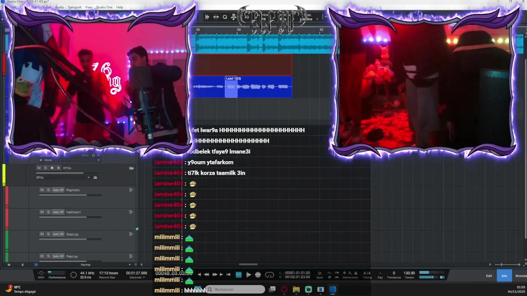The image size is (527, 296).
Task: Adjust the RapVerb volume slider
Action: pos(70,195)
